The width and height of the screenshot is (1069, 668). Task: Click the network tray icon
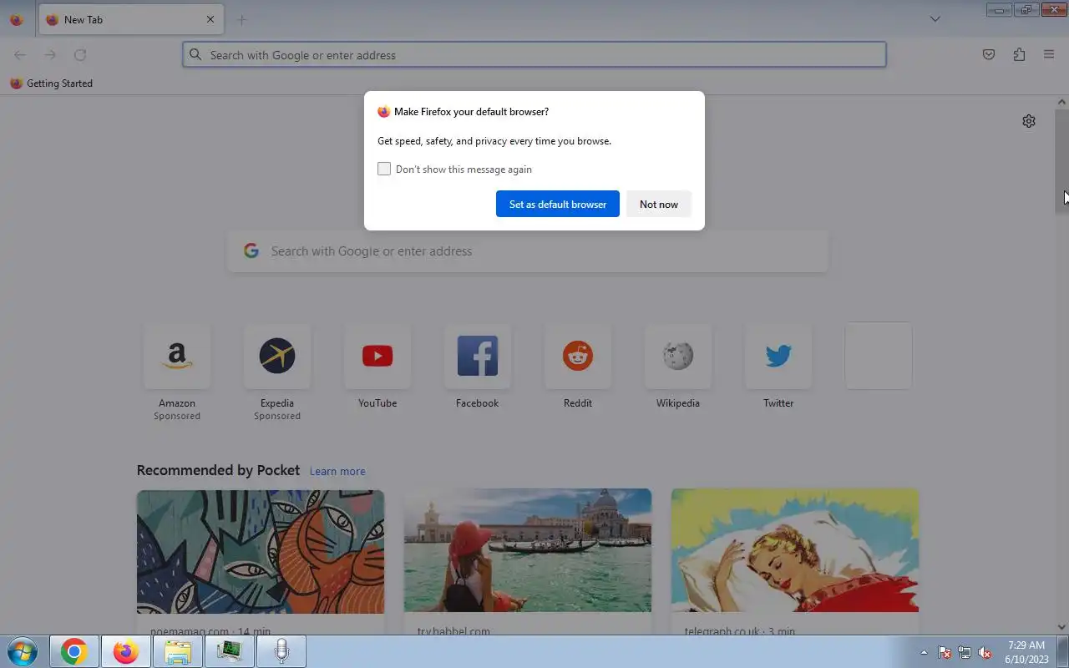[965, 653]
